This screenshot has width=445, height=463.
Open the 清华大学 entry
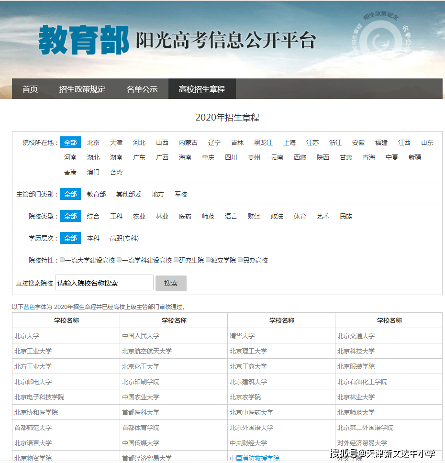tap(242, 336)
